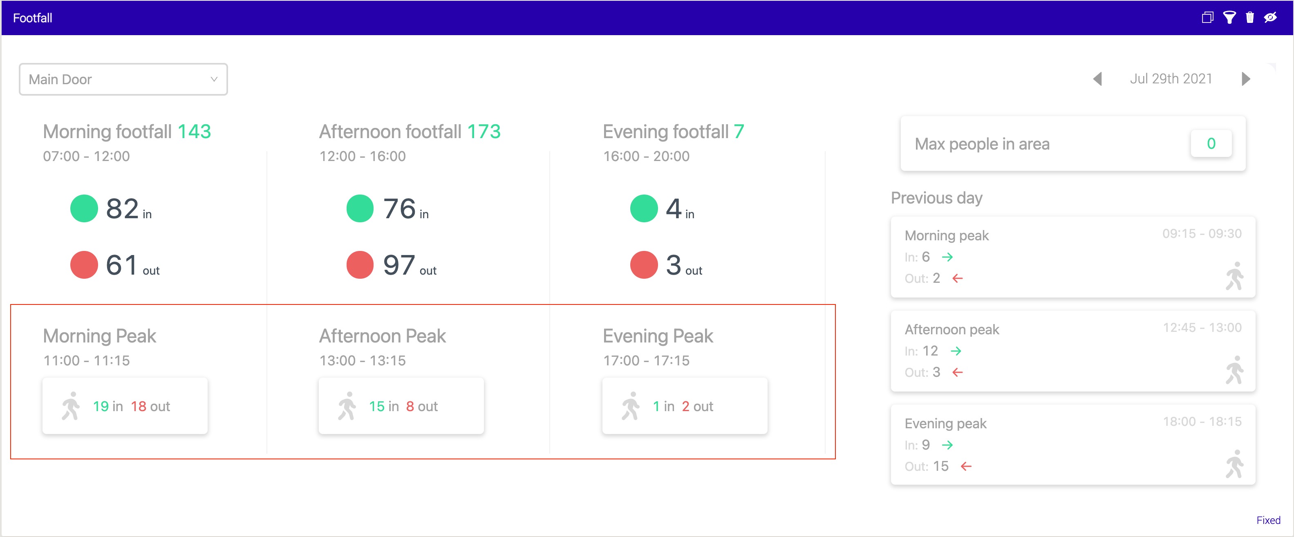
Task: Click the Footfall title in header
Action: coord(33,18)
